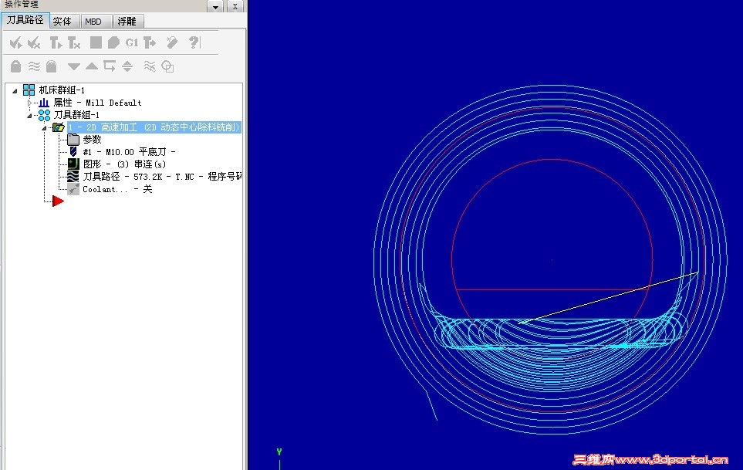The width and height of the screenshot is (743, 470).
Task: Move the insert arrow marker position
Action: tap(56, 201)
